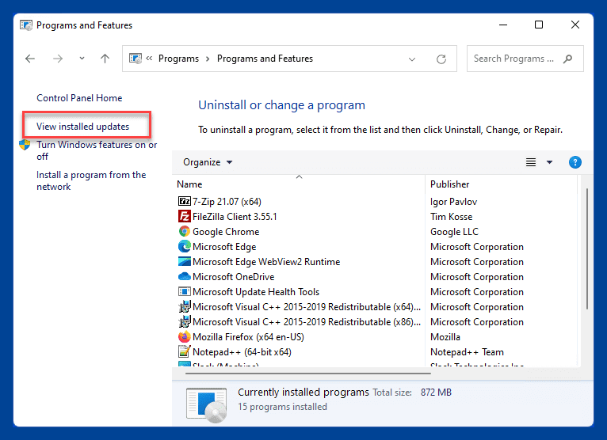Image resolution: width=607 pixels, height=440 pixels.
Task: Click the title bar Programs and Features icon
Action: point(26,25)
